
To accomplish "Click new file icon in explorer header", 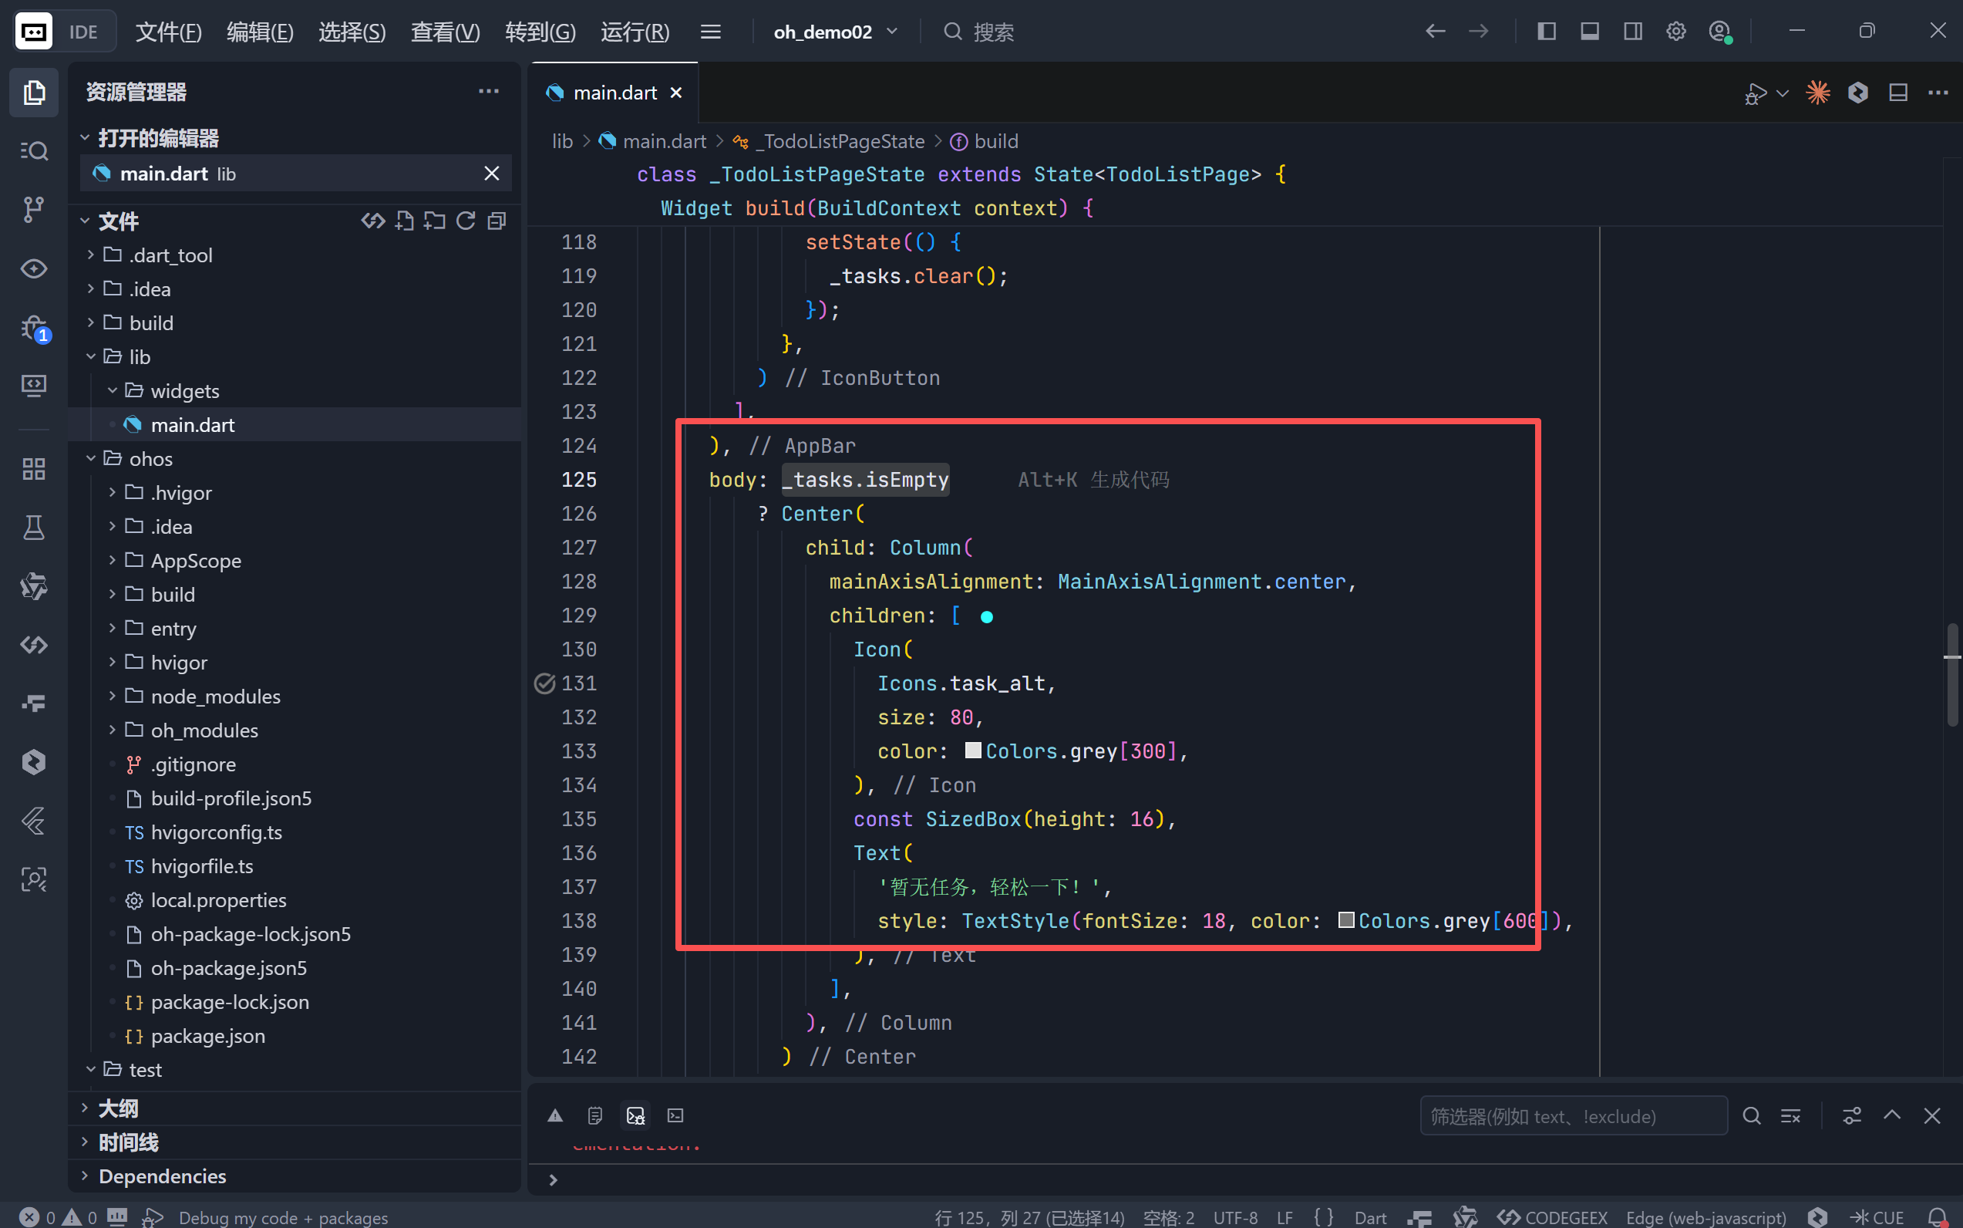I will point(403,221).
